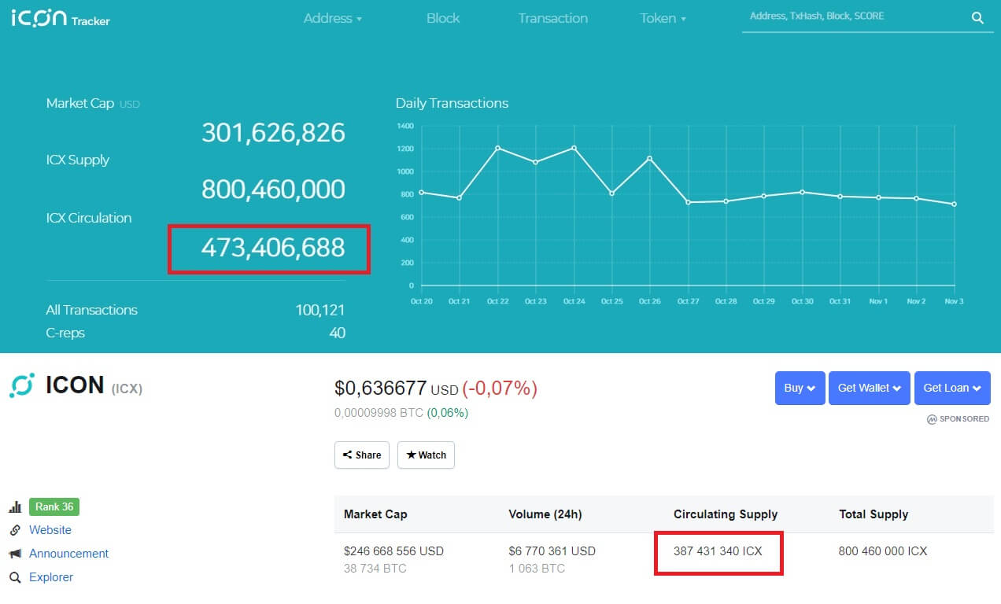Click the megaphone icon beside Announcement

15,554
